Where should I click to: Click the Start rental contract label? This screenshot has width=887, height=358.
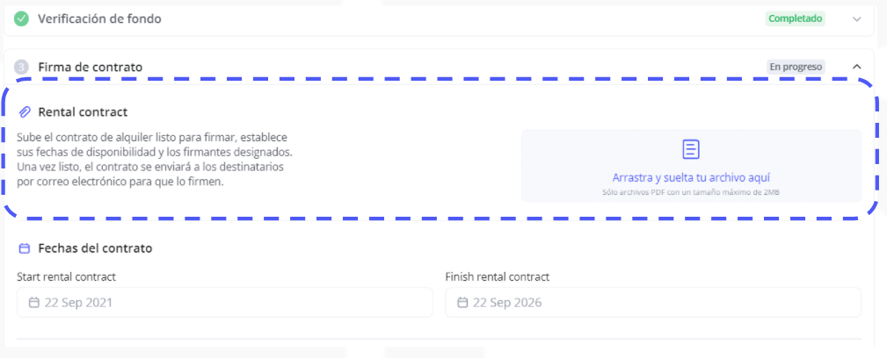pos(67,276)
